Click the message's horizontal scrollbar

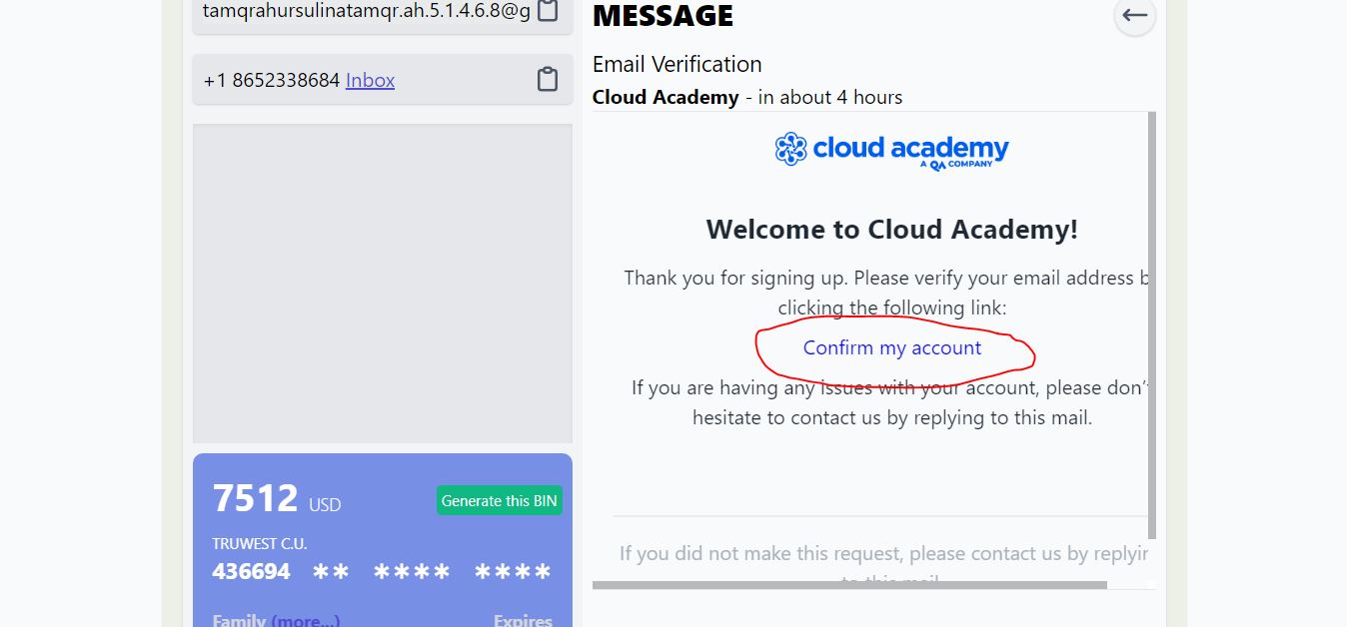tap(849, 585)
